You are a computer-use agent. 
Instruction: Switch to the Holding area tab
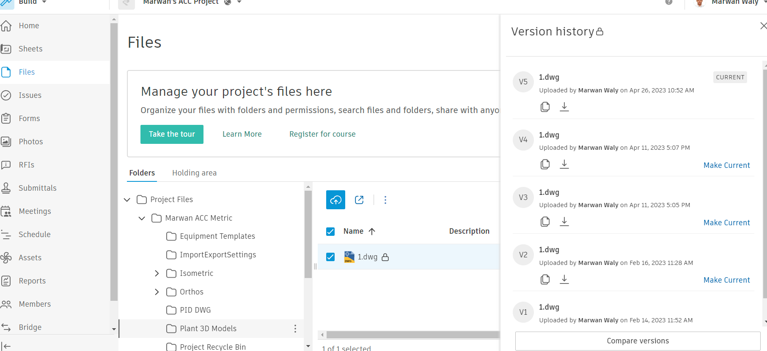click(x=194, y=173)
